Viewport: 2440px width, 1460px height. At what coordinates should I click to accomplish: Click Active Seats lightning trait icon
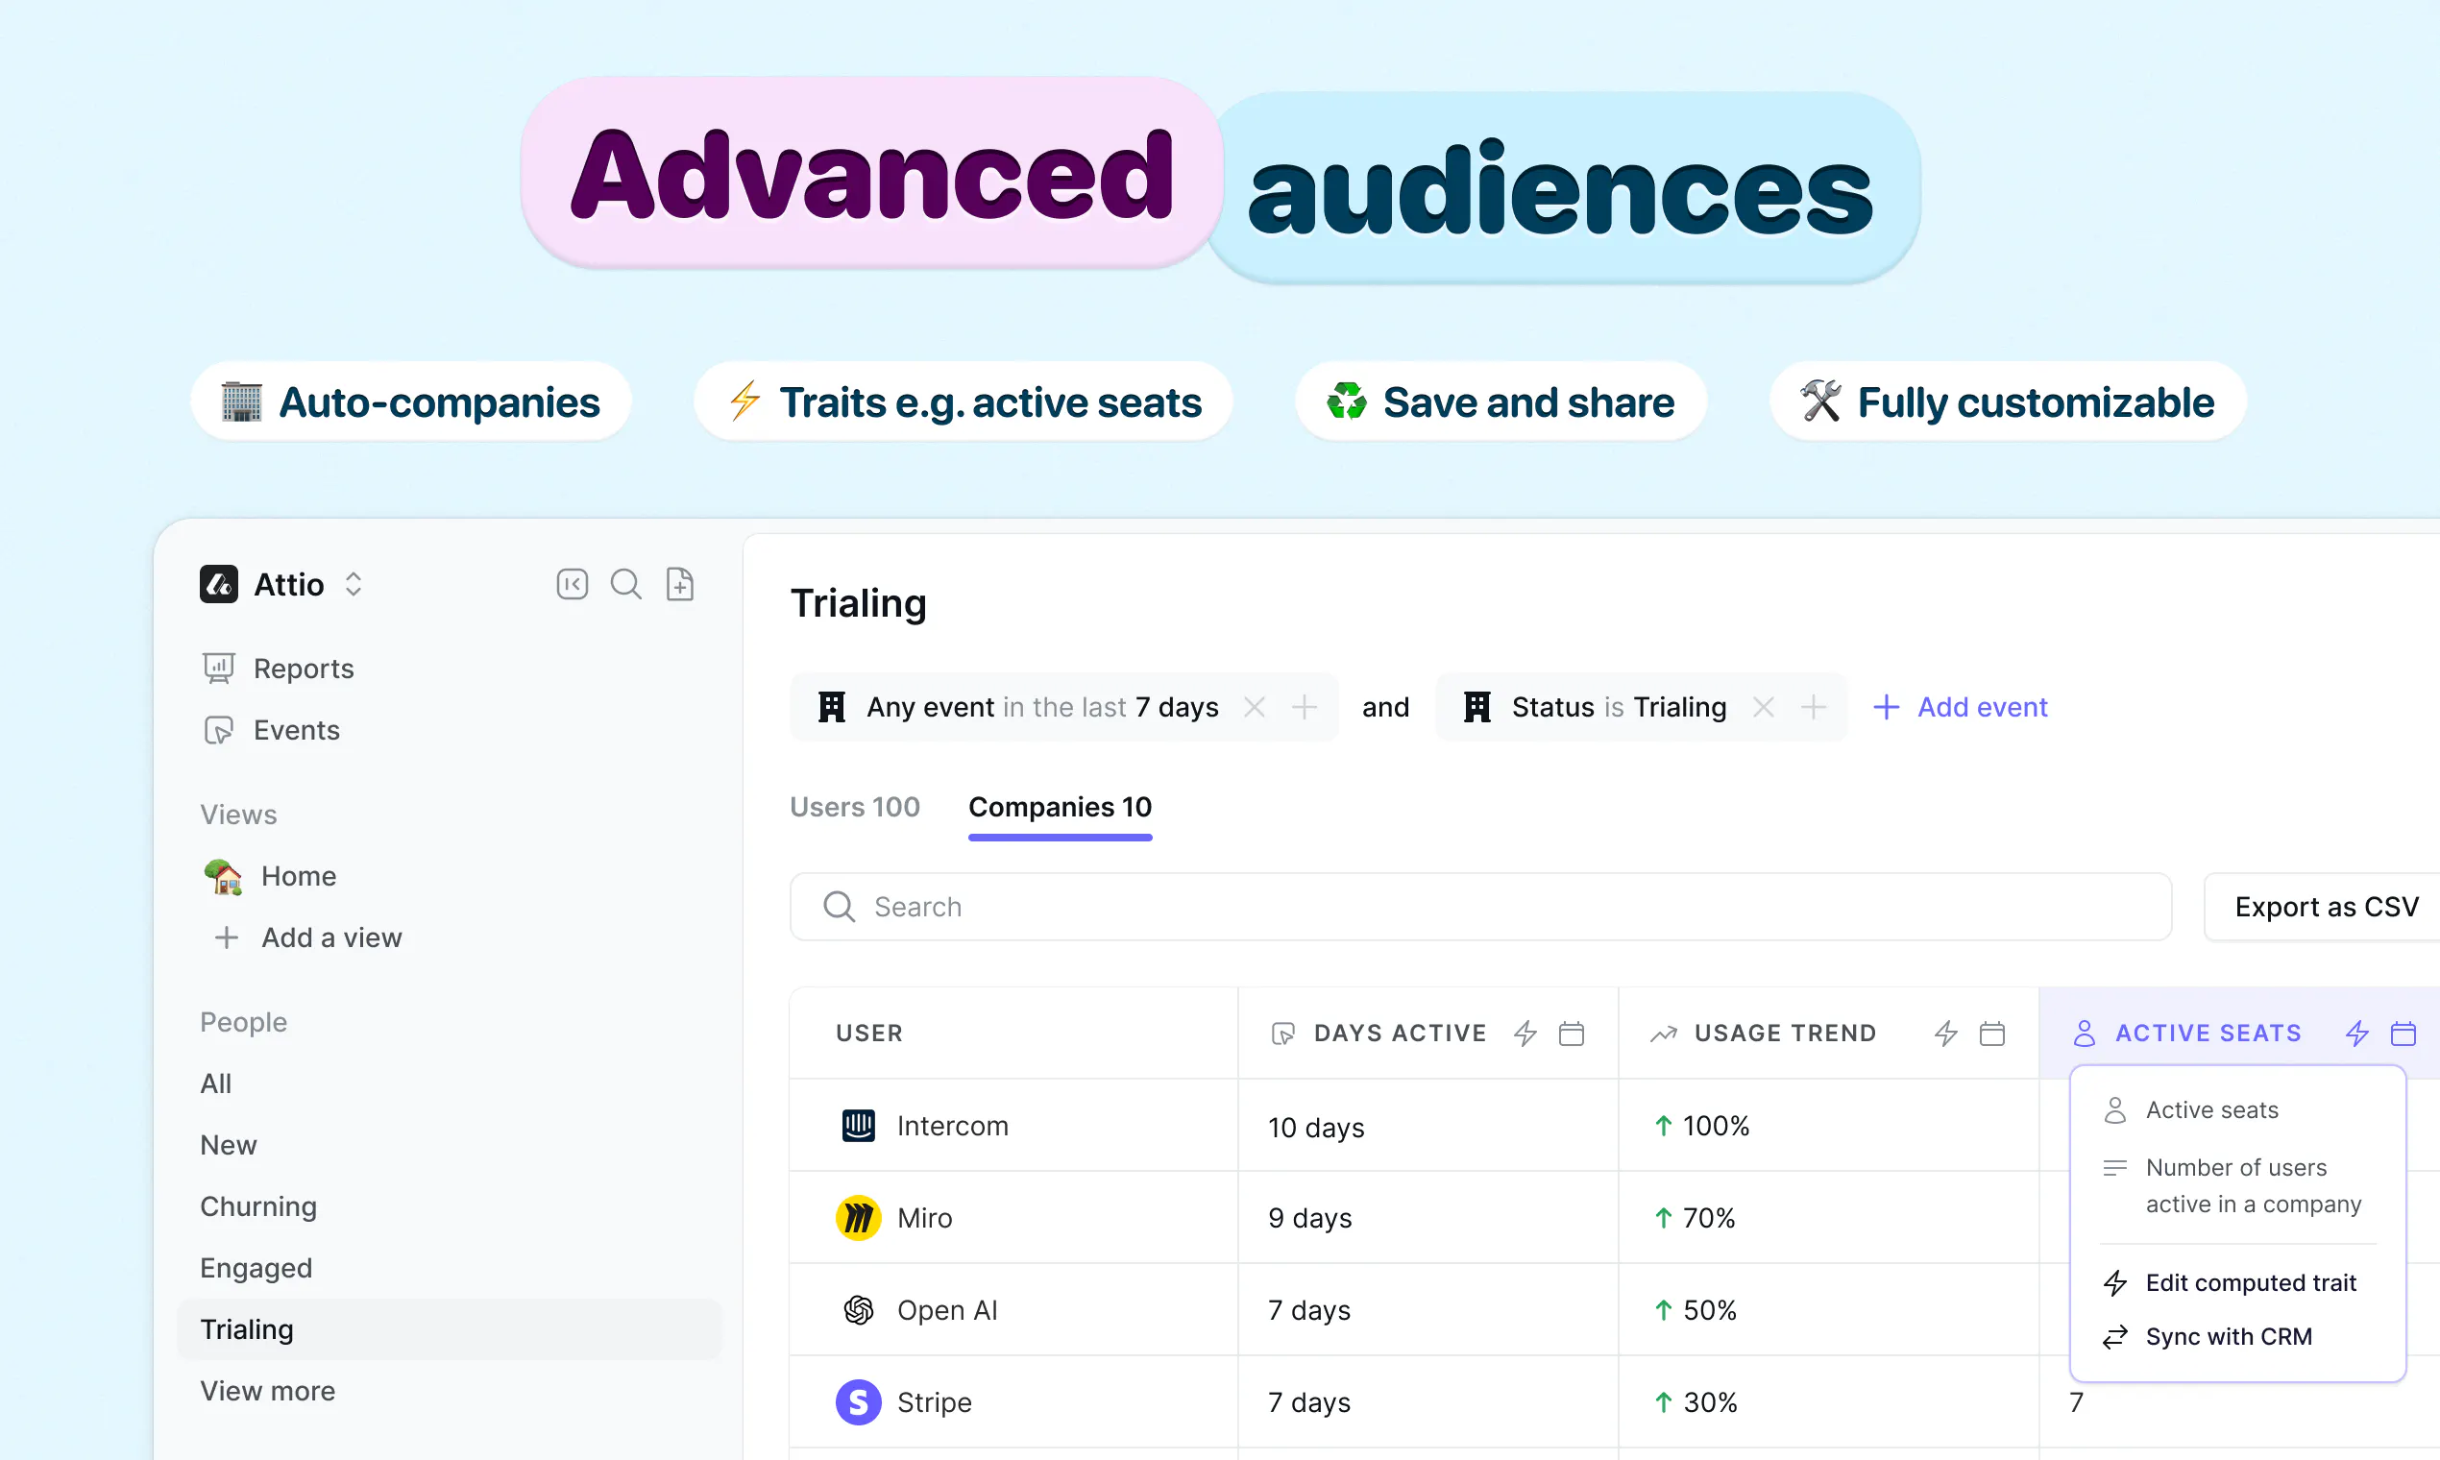click(2357, 1033)
